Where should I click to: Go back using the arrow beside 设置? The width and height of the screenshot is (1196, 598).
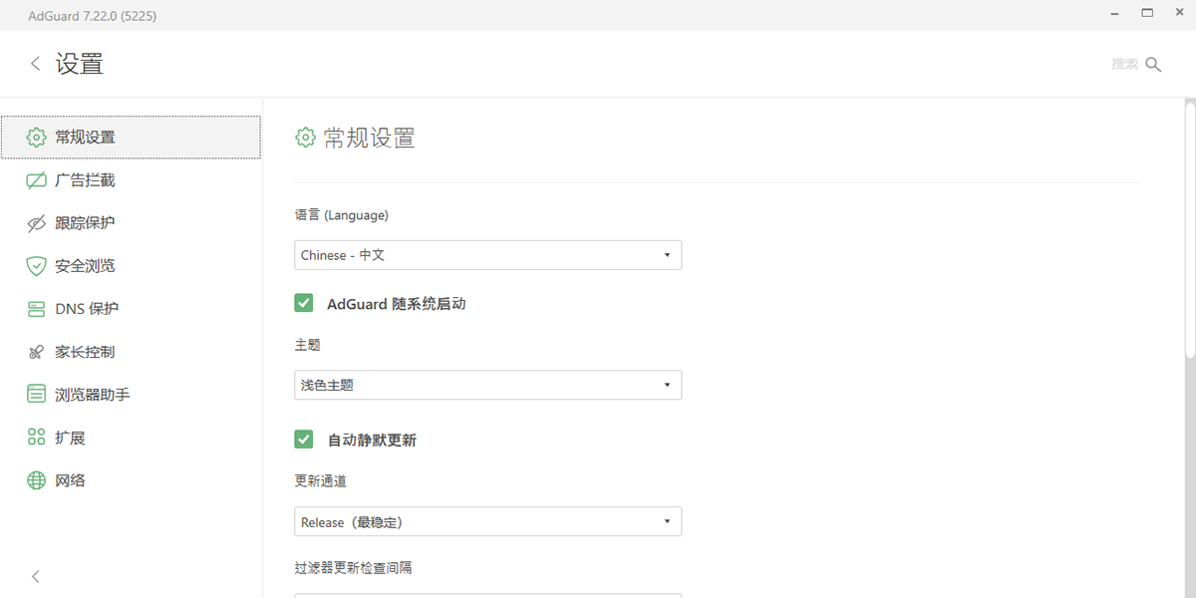pos(36,64)
